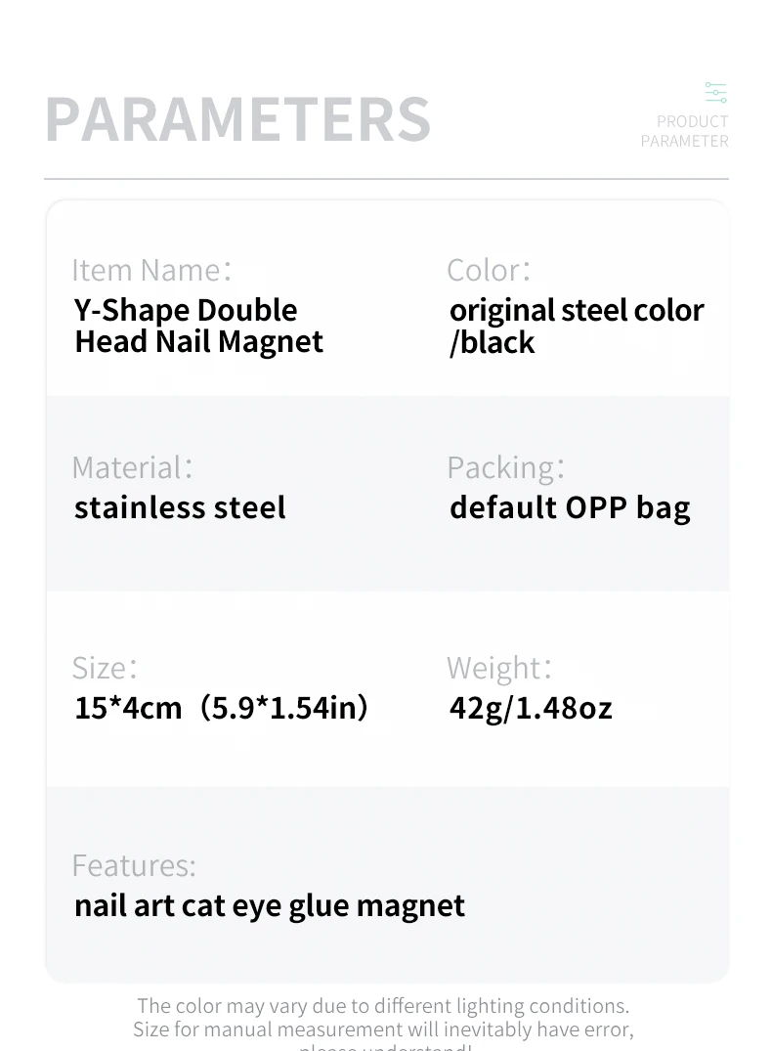Select the Y-Shape Double Head Nail Magnet text
The height and width of the screenshot is (1051, 772).
198,326
